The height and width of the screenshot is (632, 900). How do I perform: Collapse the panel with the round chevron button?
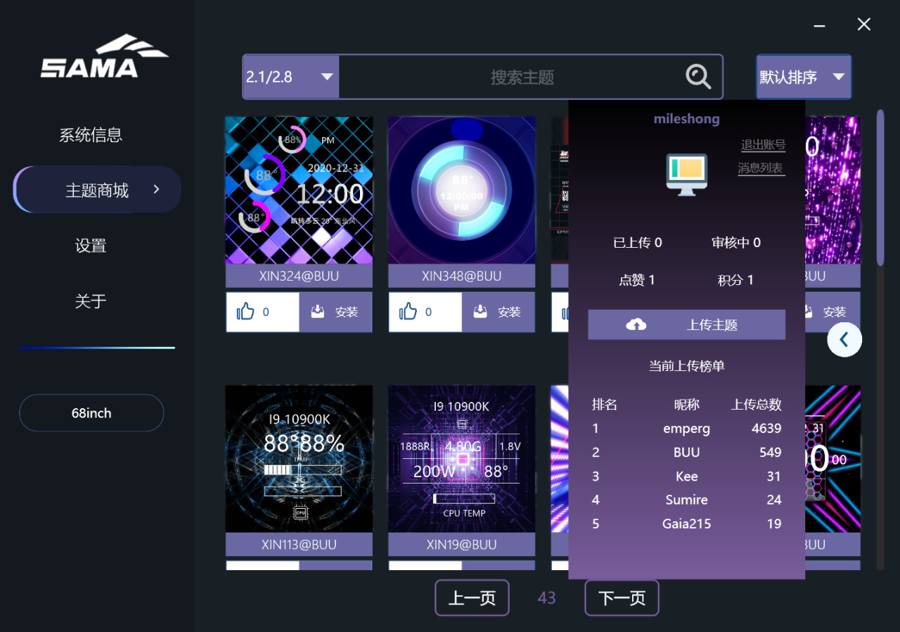(844, 339)
